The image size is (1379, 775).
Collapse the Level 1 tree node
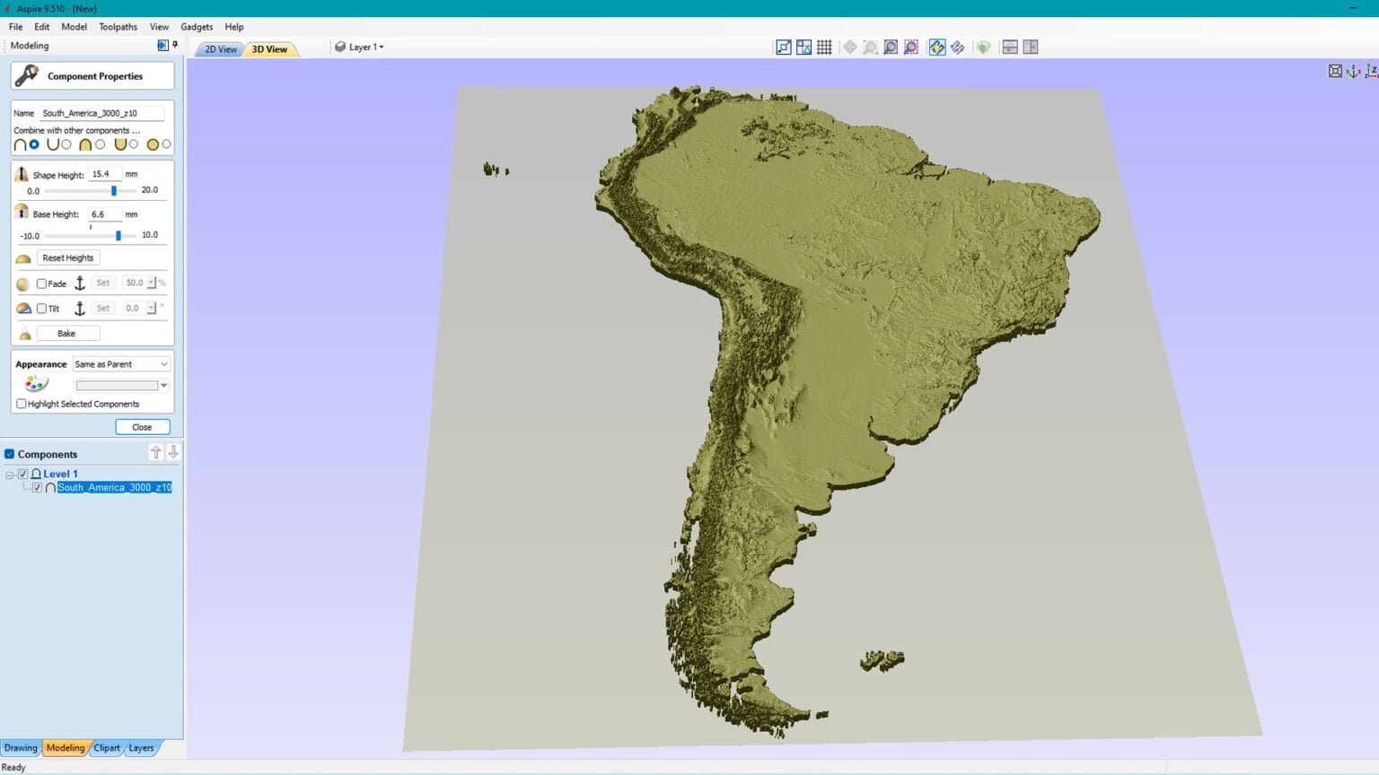coord(9,474)
